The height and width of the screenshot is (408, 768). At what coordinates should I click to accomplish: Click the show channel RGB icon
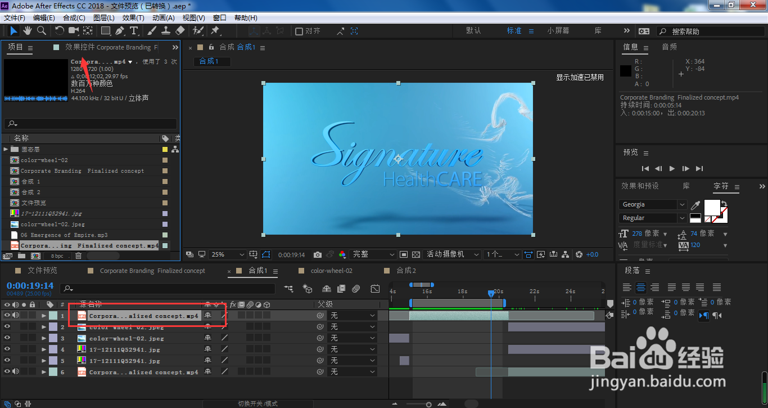coord(342,254)
